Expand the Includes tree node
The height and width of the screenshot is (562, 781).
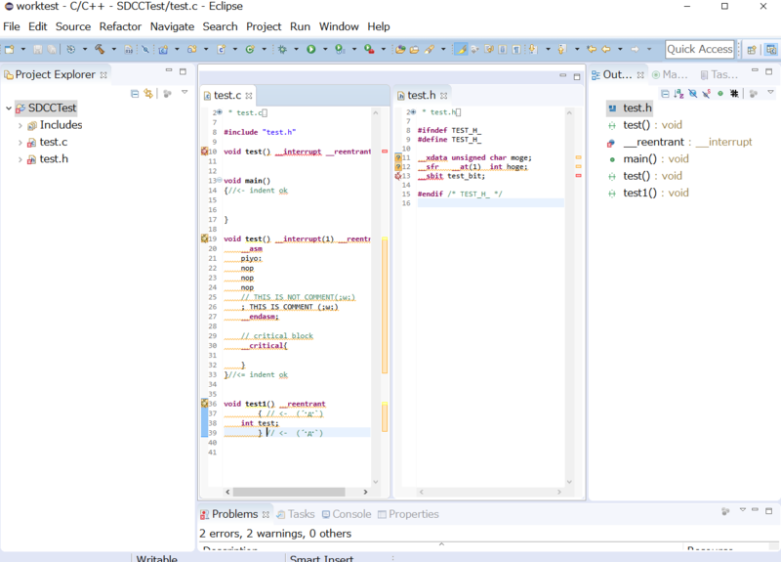(x=20, y=125)
